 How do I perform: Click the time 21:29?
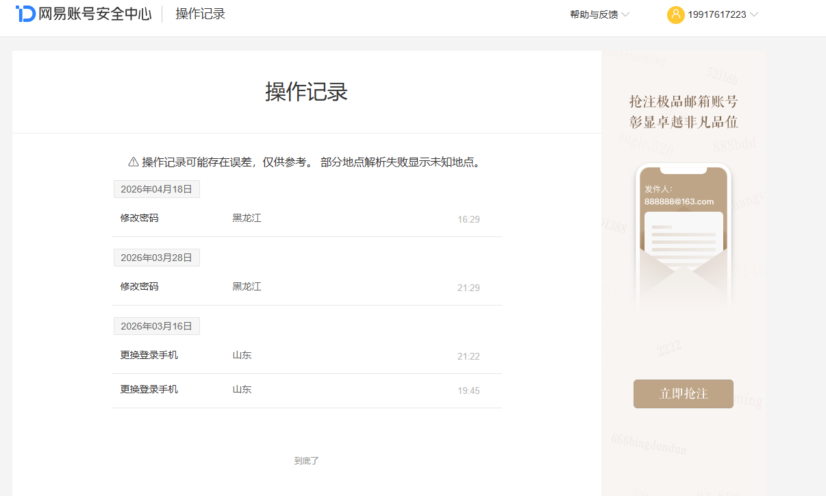468,288
